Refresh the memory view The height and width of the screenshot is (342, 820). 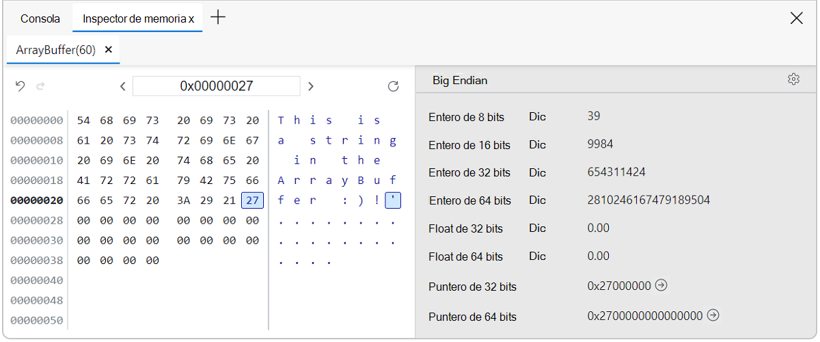[393, 86]
